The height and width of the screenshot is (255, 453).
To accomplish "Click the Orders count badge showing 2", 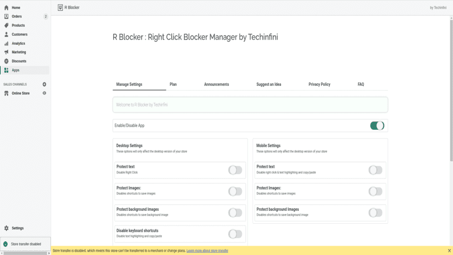I will [x=45, y=16].
